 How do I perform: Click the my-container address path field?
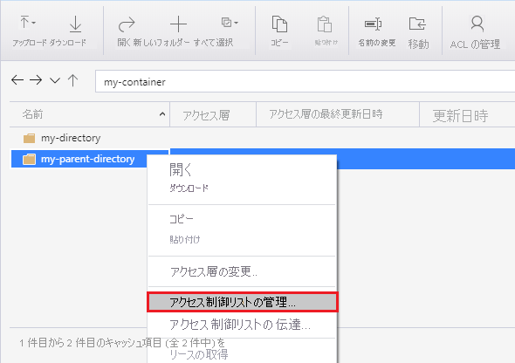click(305, 81)
